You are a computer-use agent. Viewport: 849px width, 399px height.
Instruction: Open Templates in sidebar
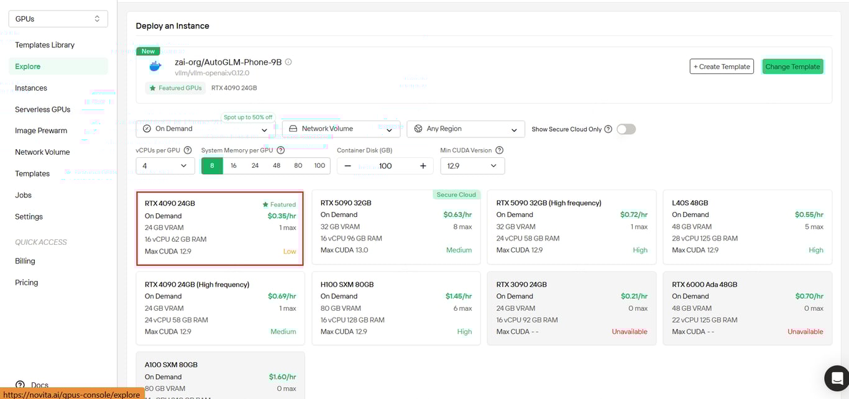point(32,174)
